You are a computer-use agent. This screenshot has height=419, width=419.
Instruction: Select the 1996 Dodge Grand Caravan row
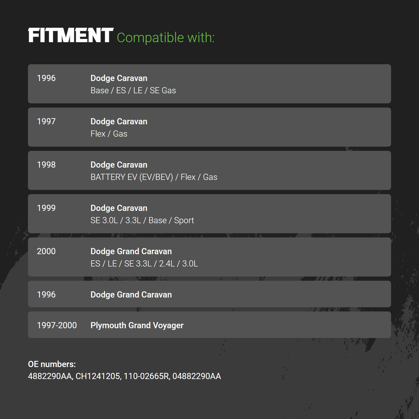(209, 294)
